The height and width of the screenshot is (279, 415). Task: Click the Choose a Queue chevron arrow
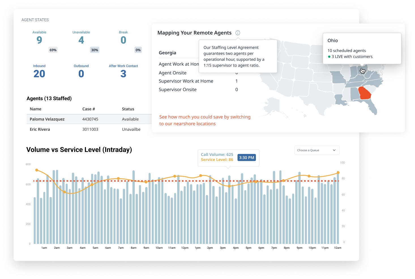click(334, 150)
